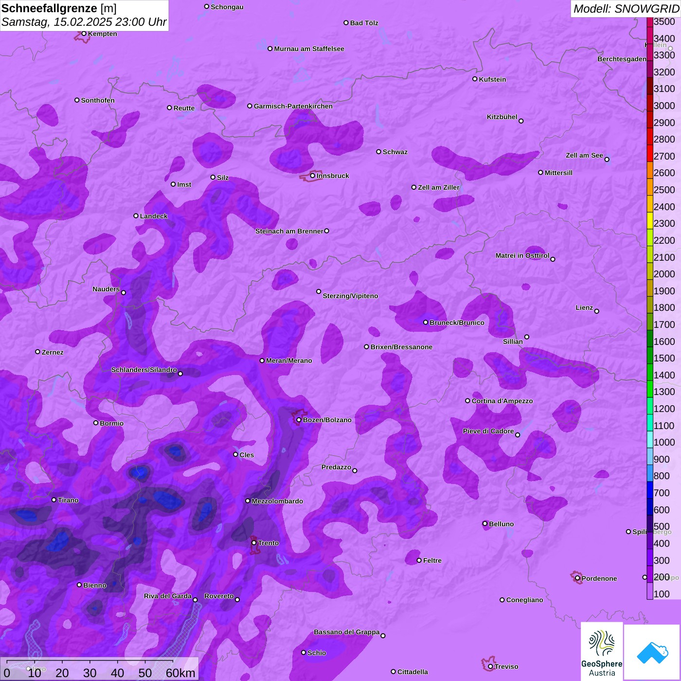681x681 pixels.
Task: Click the green 1500 legend swatch
Action: point(650,355)
